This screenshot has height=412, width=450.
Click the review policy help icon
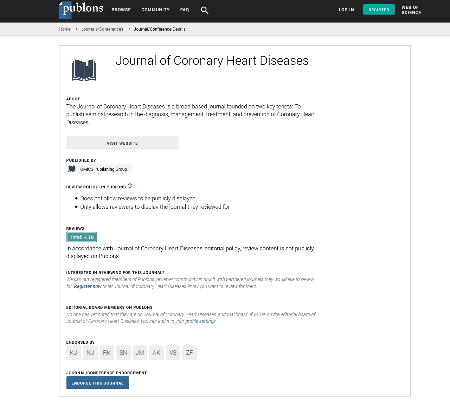[x=130, y=186]
